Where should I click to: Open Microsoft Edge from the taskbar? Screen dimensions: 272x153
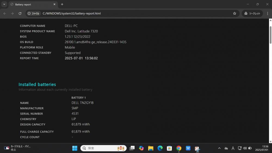tap(160, 148)
